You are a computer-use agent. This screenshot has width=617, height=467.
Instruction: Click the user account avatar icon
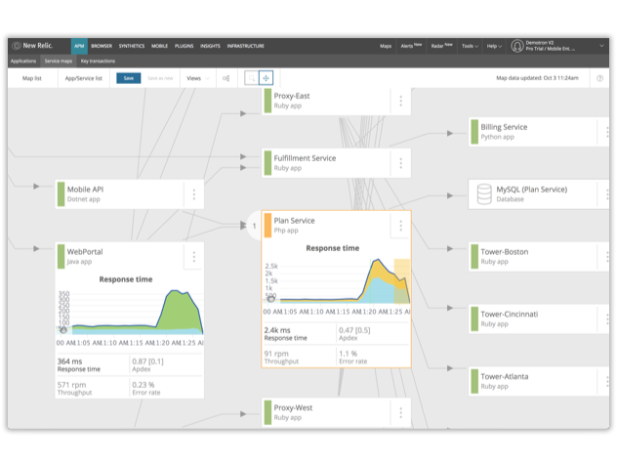pyautogui.click(x=517, y=46)
